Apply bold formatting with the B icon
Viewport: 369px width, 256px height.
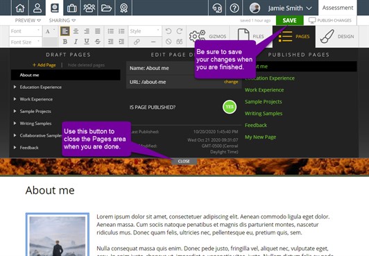65,42
